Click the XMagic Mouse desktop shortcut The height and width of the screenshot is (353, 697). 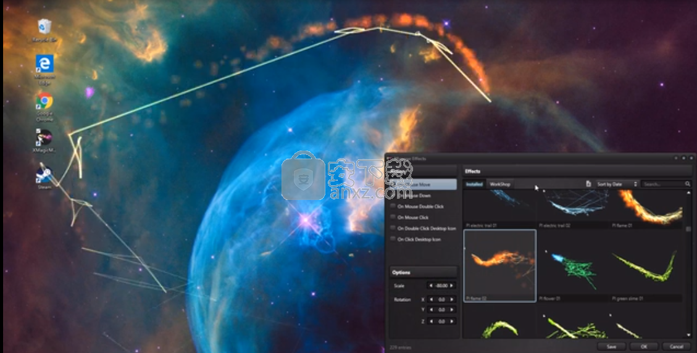click(44, 138)
